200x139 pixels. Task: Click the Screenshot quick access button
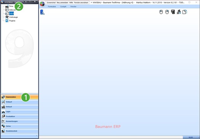pos(51,3)
